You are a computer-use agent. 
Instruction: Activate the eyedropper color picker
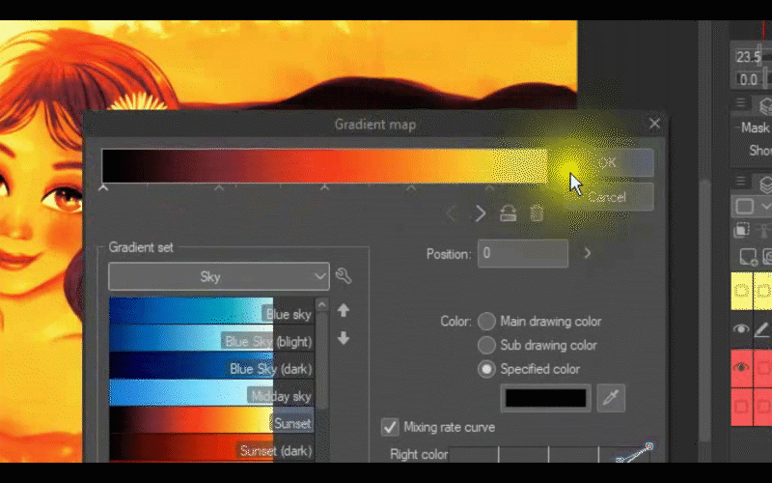coord(611,398)
